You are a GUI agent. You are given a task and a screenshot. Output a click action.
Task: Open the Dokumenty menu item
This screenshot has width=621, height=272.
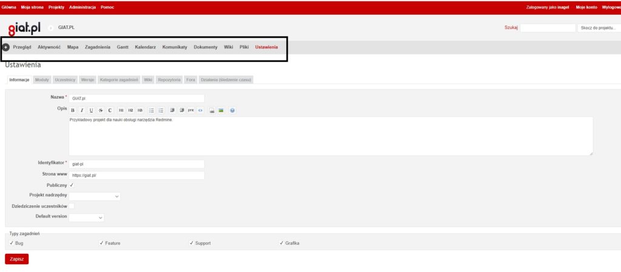pyautogui.click(x=206, y=47)
